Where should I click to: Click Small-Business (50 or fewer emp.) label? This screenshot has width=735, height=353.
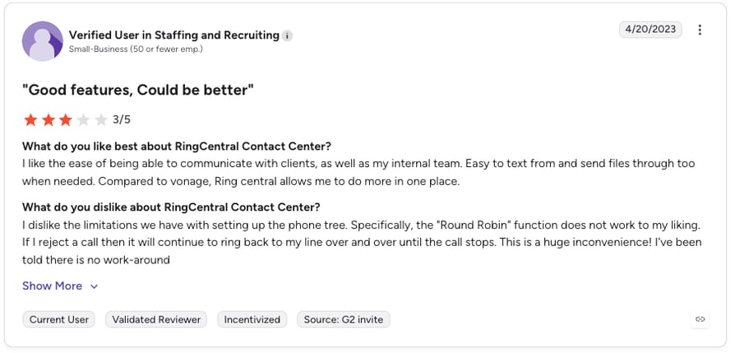(x=136, y=49)
